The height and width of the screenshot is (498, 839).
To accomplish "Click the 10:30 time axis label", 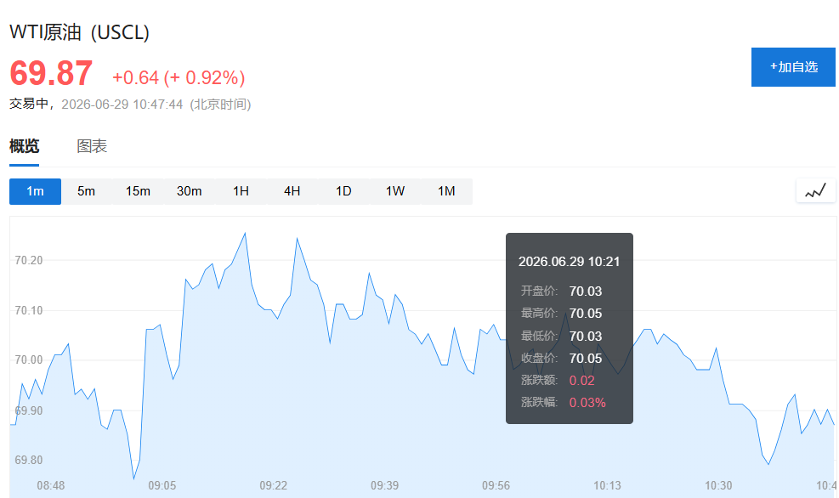I will [x=718, y=486].
